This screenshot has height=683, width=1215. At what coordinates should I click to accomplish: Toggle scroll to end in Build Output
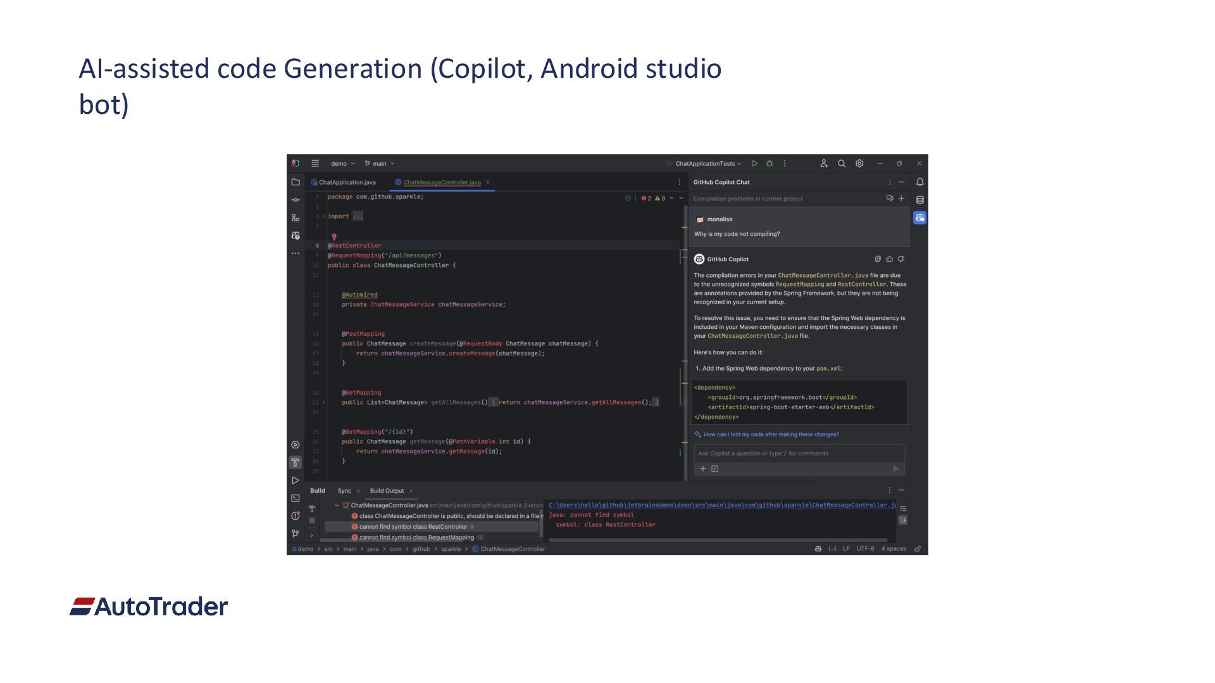point(903,520)
